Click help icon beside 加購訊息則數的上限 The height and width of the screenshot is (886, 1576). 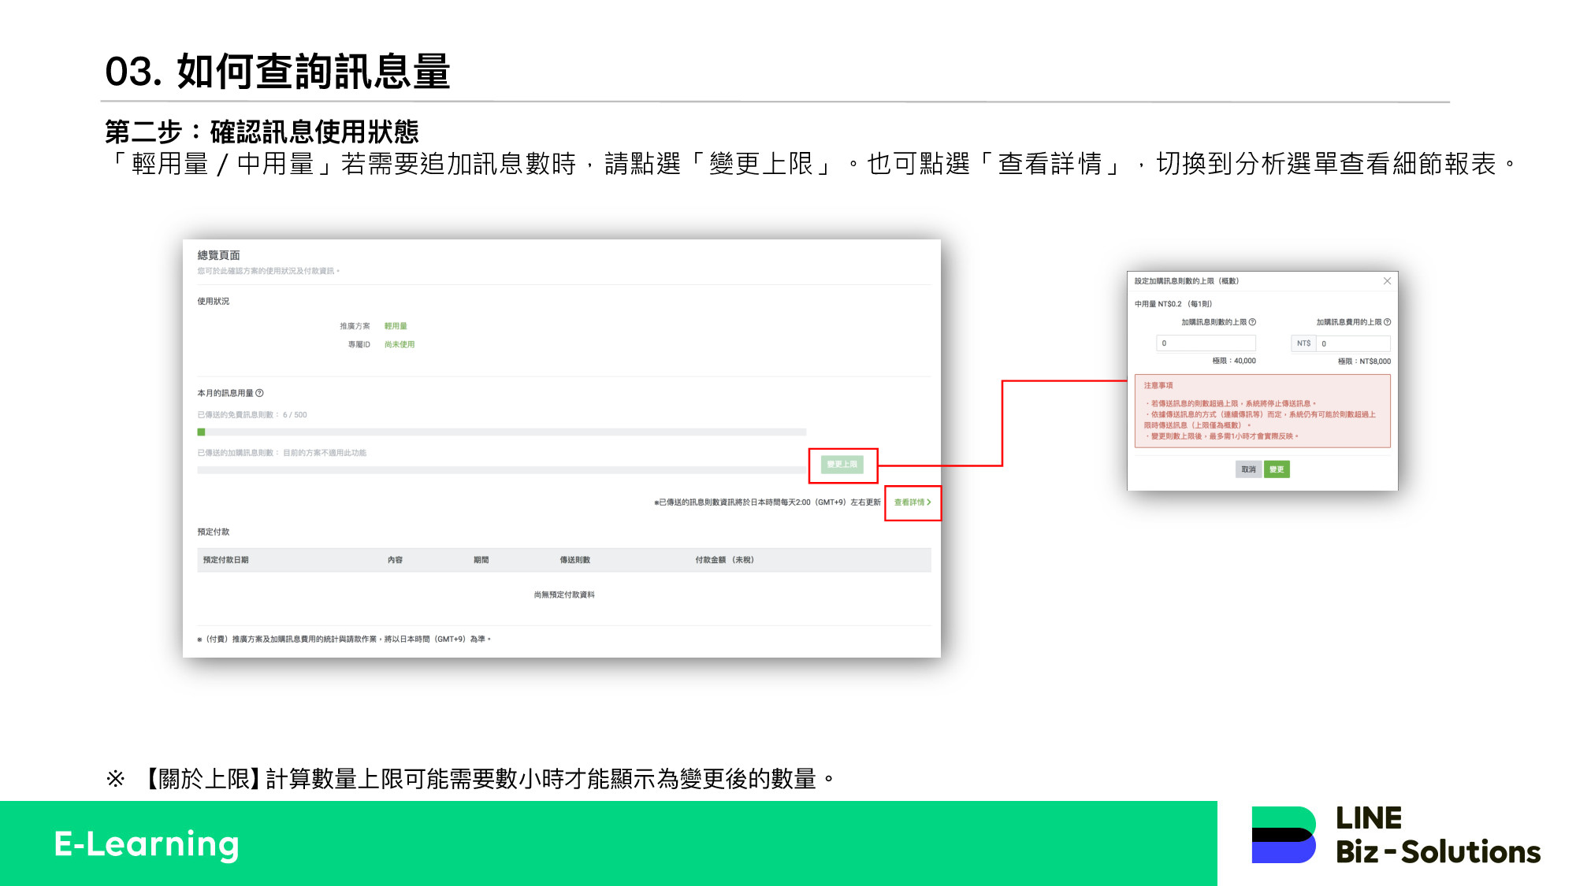1252,322
